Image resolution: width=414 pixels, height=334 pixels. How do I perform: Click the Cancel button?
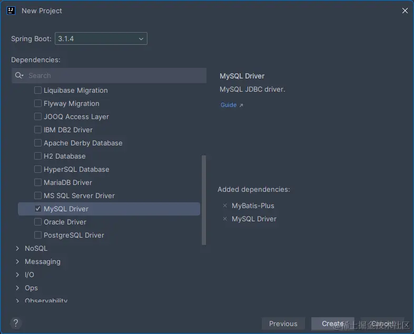click(382, 323)
